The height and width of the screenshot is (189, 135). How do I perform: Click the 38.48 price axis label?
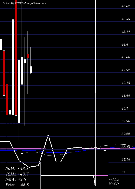pos(126,147)
